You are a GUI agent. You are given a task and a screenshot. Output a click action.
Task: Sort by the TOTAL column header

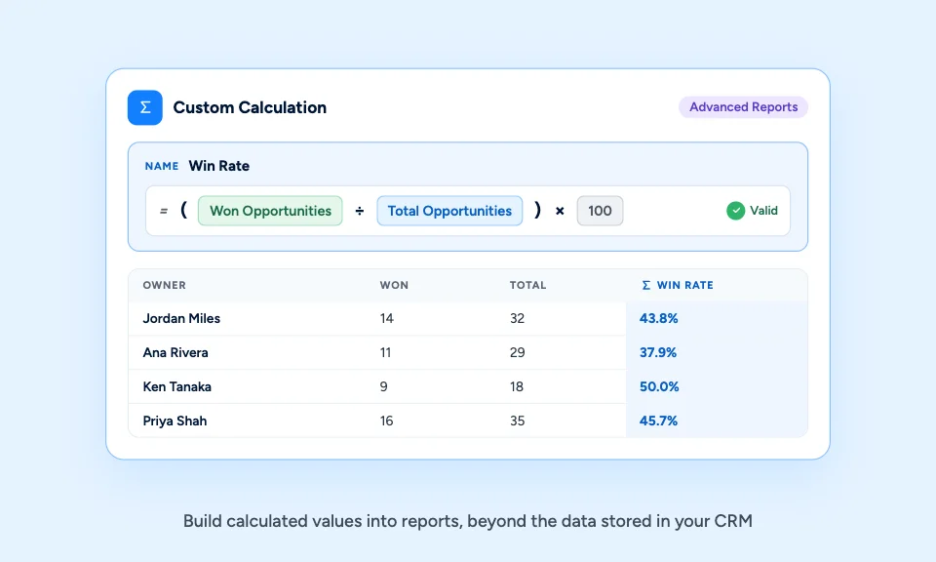527,286
